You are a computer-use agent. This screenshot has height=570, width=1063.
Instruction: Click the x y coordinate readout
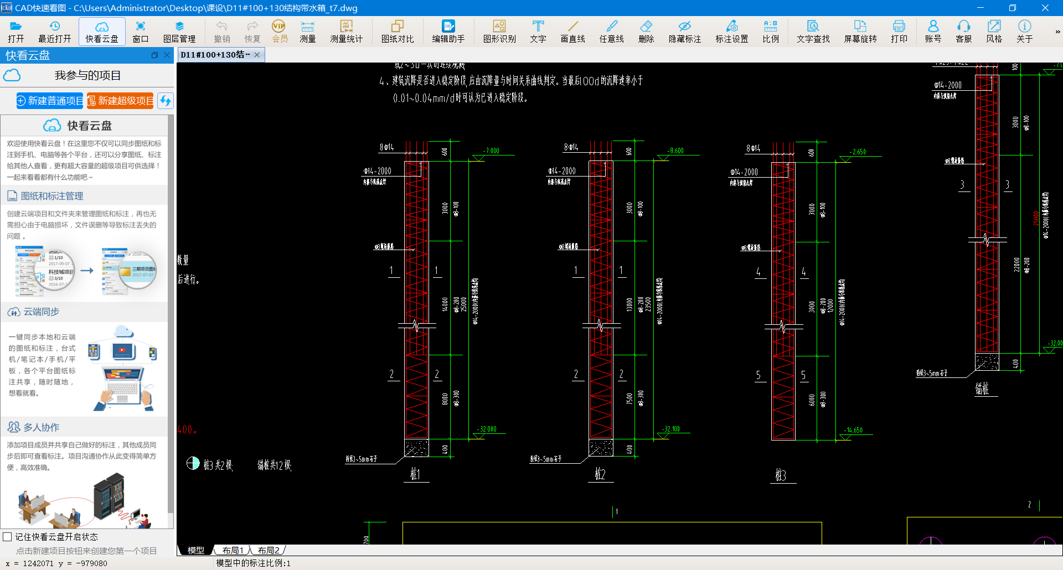point(56,563)
